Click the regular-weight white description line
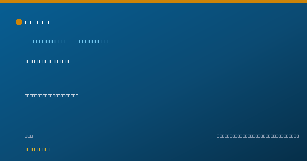The height and width of the screenshot is (161, 307). click(51, 96)
